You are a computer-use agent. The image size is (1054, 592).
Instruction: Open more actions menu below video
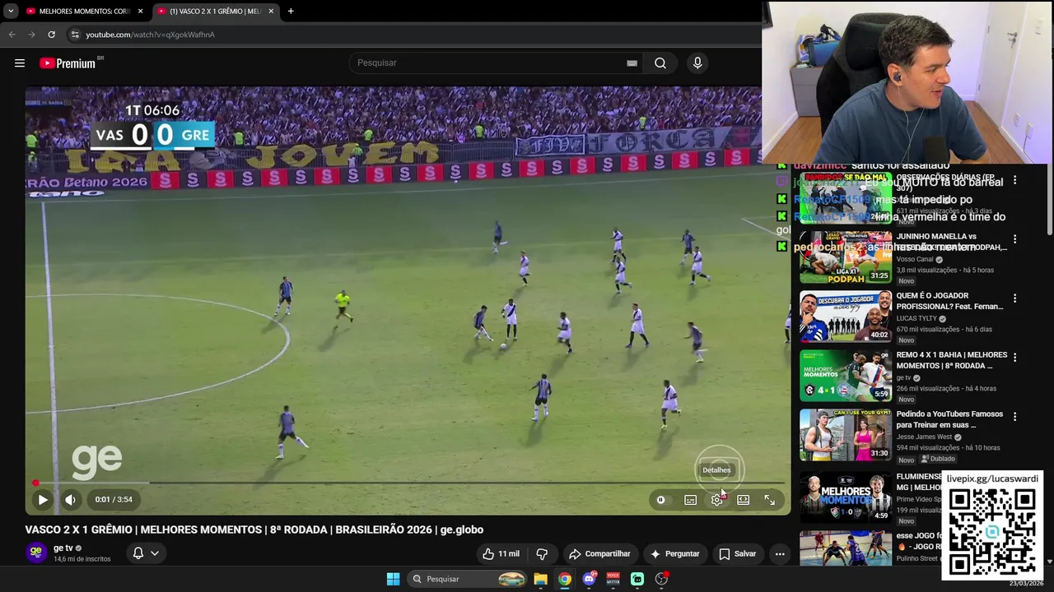pyautogui.click(x=780, y=554)
